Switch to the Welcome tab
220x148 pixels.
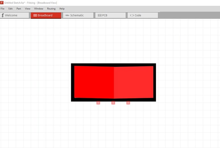(x=14, y=15)
